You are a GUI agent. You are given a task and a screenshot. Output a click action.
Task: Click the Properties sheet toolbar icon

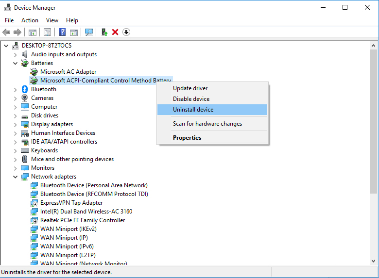[x=48, y=32]
